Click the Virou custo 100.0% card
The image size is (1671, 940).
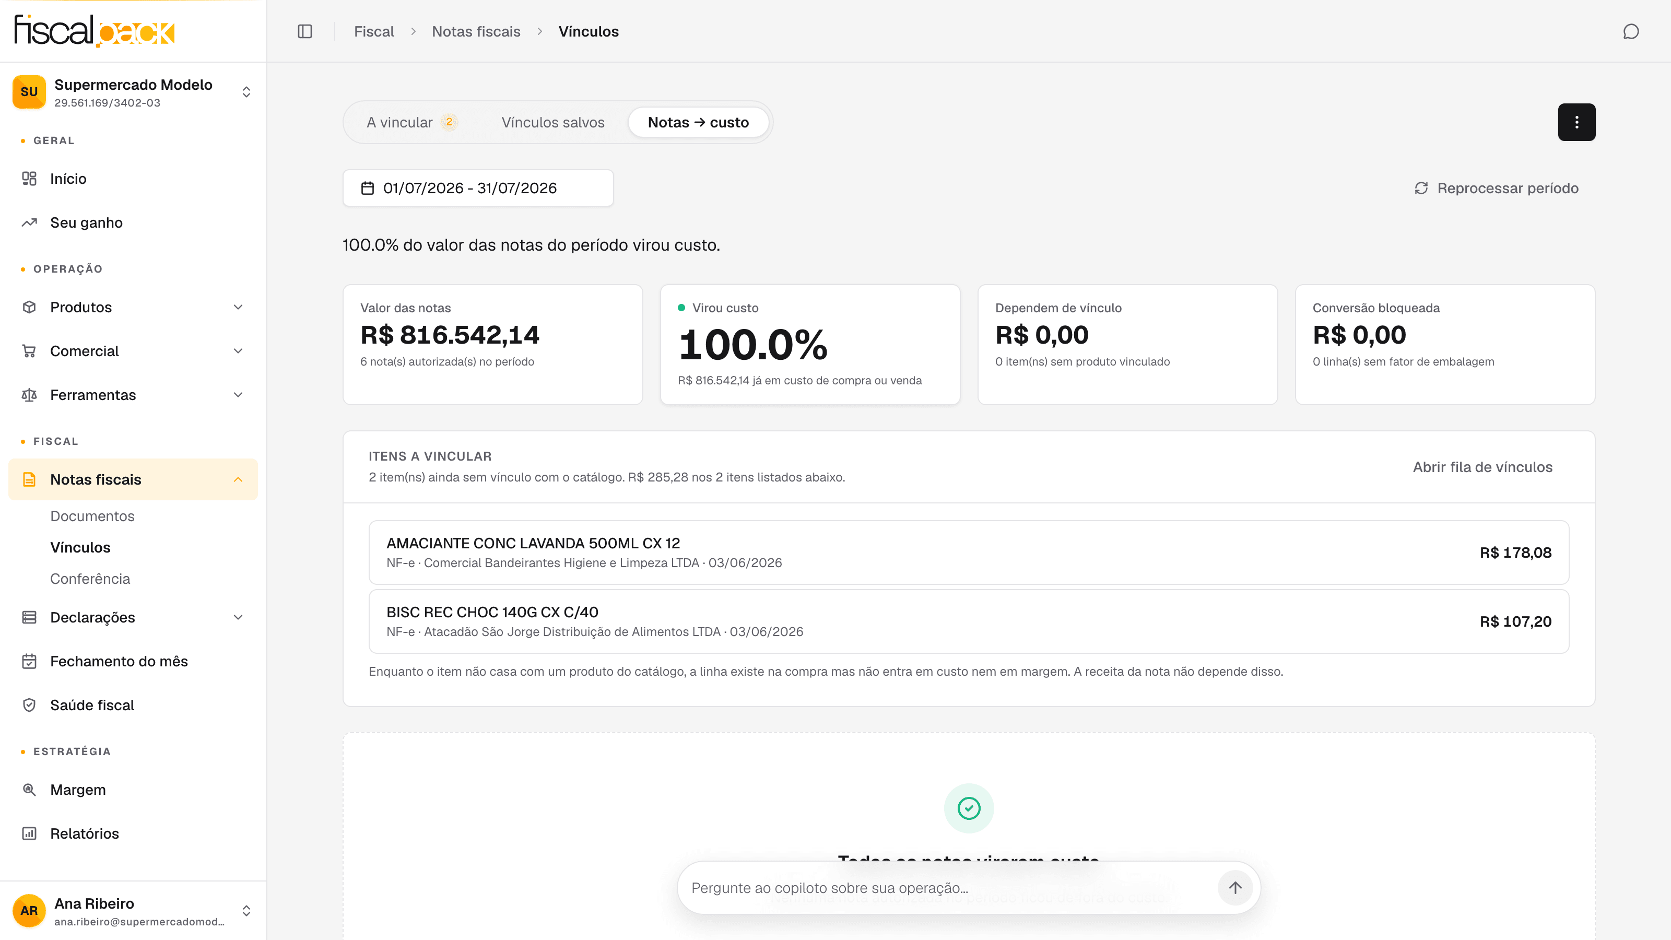click(809, 345)
